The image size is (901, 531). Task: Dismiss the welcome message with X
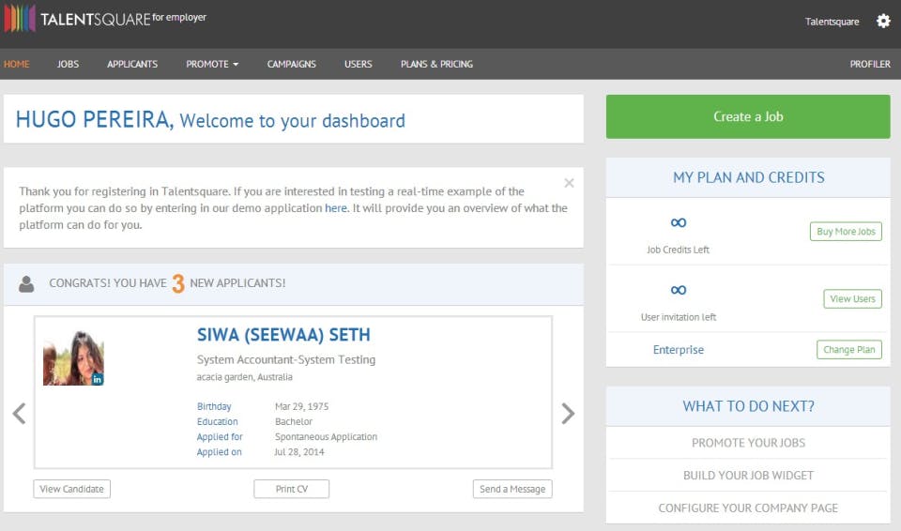(x=569, y=183)
